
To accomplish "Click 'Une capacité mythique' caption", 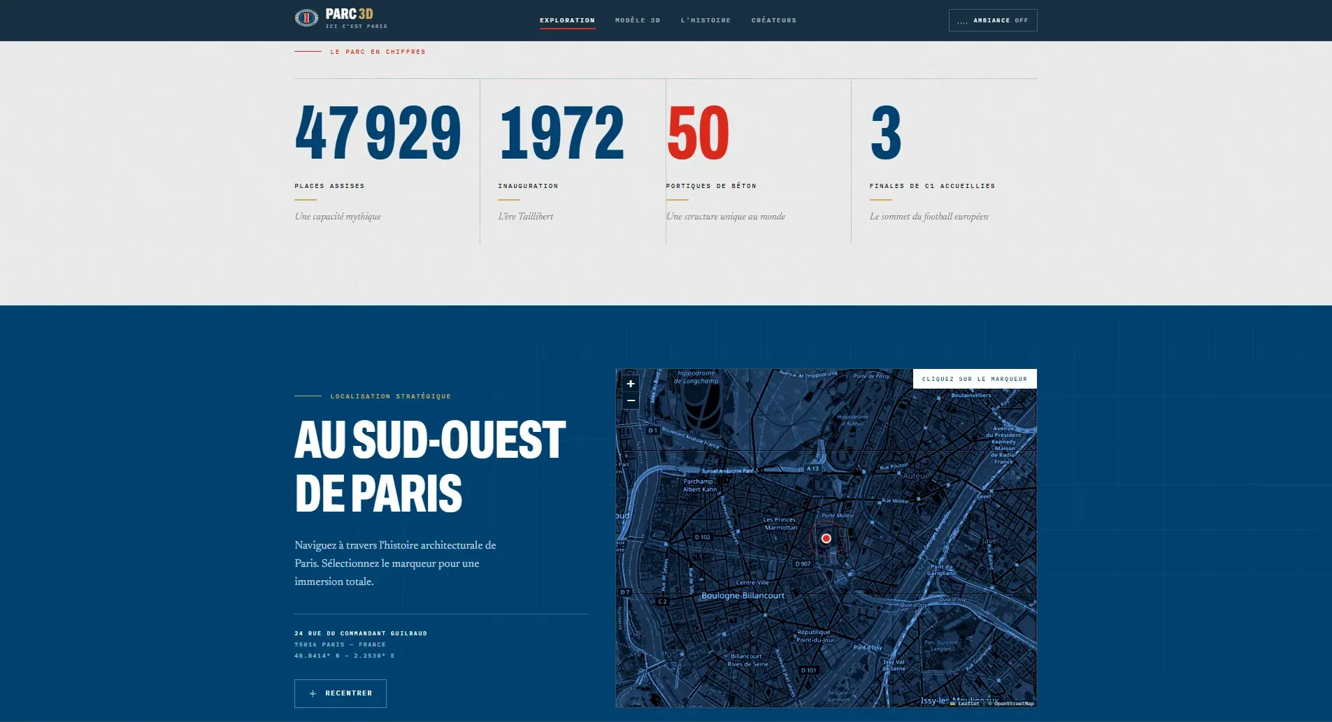I will click(x=338, y=217).
